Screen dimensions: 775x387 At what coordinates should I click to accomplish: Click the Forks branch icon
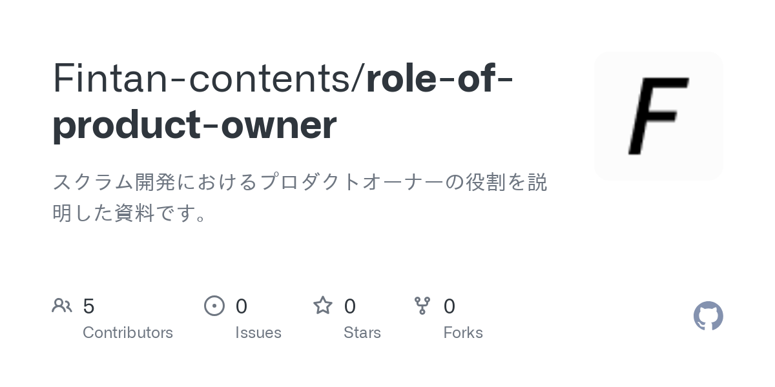pos(422,306)
